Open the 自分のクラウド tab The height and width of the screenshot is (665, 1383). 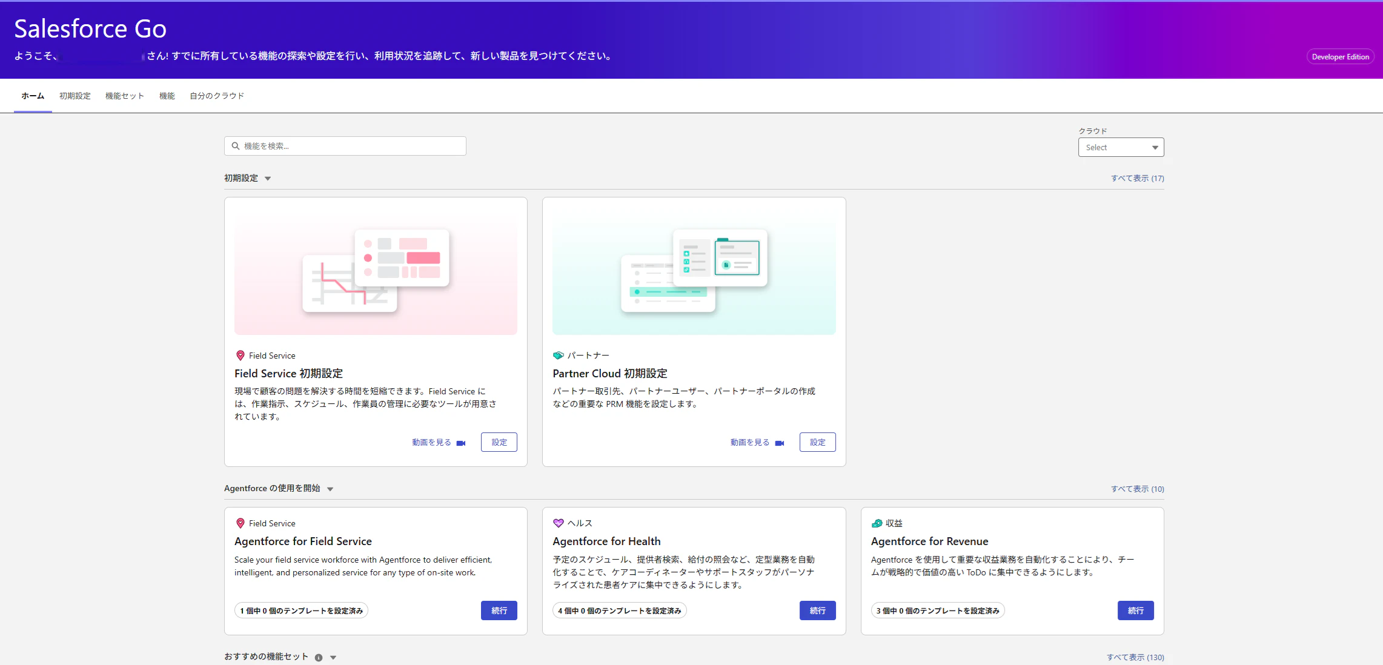coord(217,96)
